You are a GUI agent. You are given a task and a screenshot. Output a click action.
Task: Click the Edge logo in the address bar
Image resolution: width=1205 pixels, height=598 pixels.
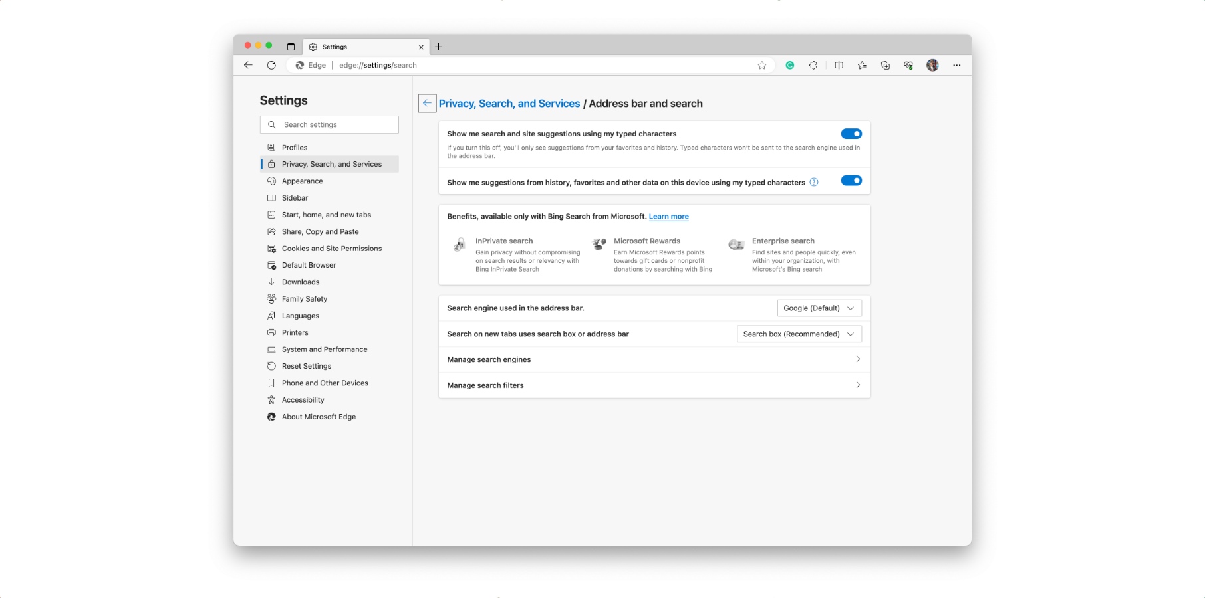(300, 65)
